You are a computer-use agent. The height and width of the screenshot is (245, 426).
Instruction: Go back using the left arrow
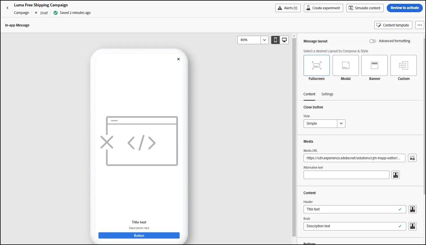[x=8, y=8]
